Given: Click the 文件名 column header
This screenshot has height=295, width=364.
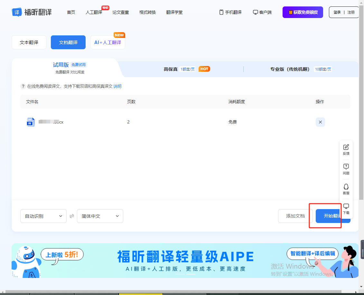Looking at the screenshot, I should coord(32,102).
